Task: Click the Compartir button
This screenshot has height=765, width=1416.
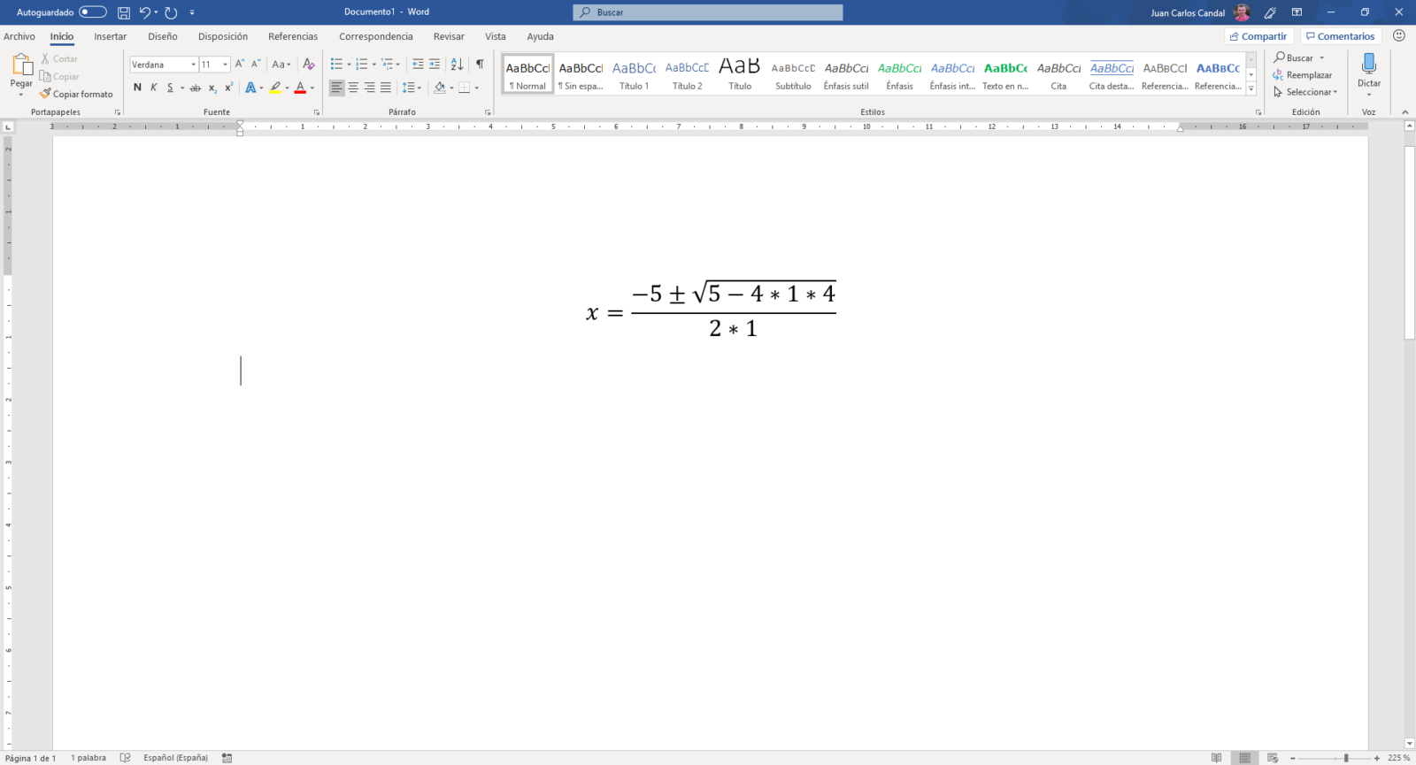Action: 1258,36
